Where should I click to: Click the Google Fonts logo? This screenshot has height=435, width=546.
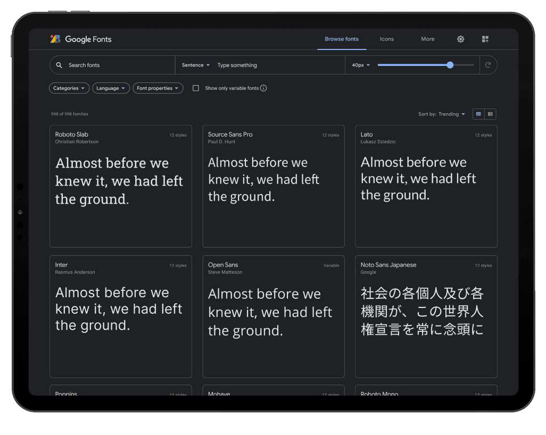81,39
